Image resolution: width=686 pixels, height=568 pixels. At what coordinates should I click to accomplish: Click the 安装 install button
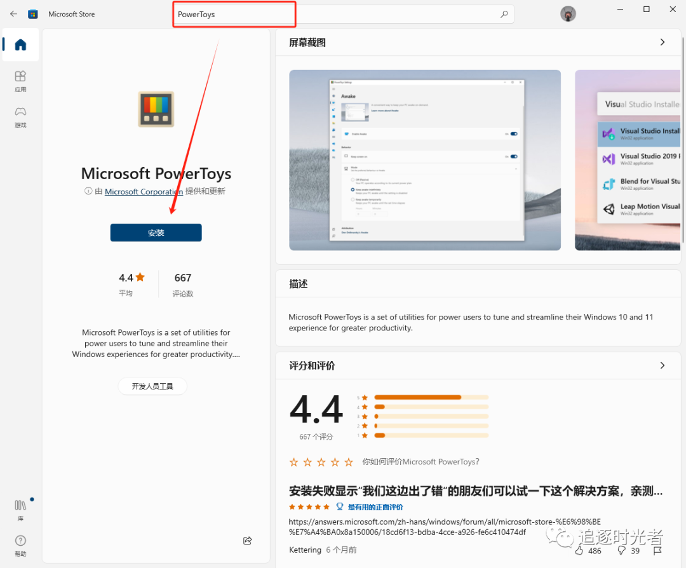pyautogui.click(x=156, y=233)
